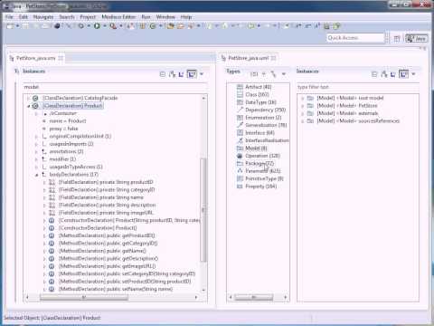This screenshot has width=434, height=326.
Task: Expand the usagesInImports (2) node
Action: click(36, 144)
